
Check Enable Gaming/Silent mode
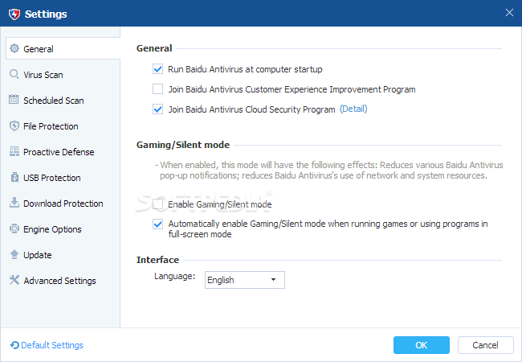[x=157, y=204]
